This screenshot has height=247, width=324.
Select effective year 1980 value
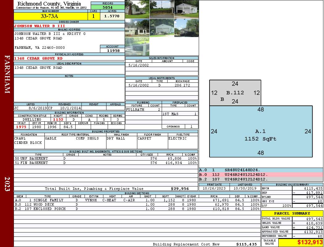point(37,127)
